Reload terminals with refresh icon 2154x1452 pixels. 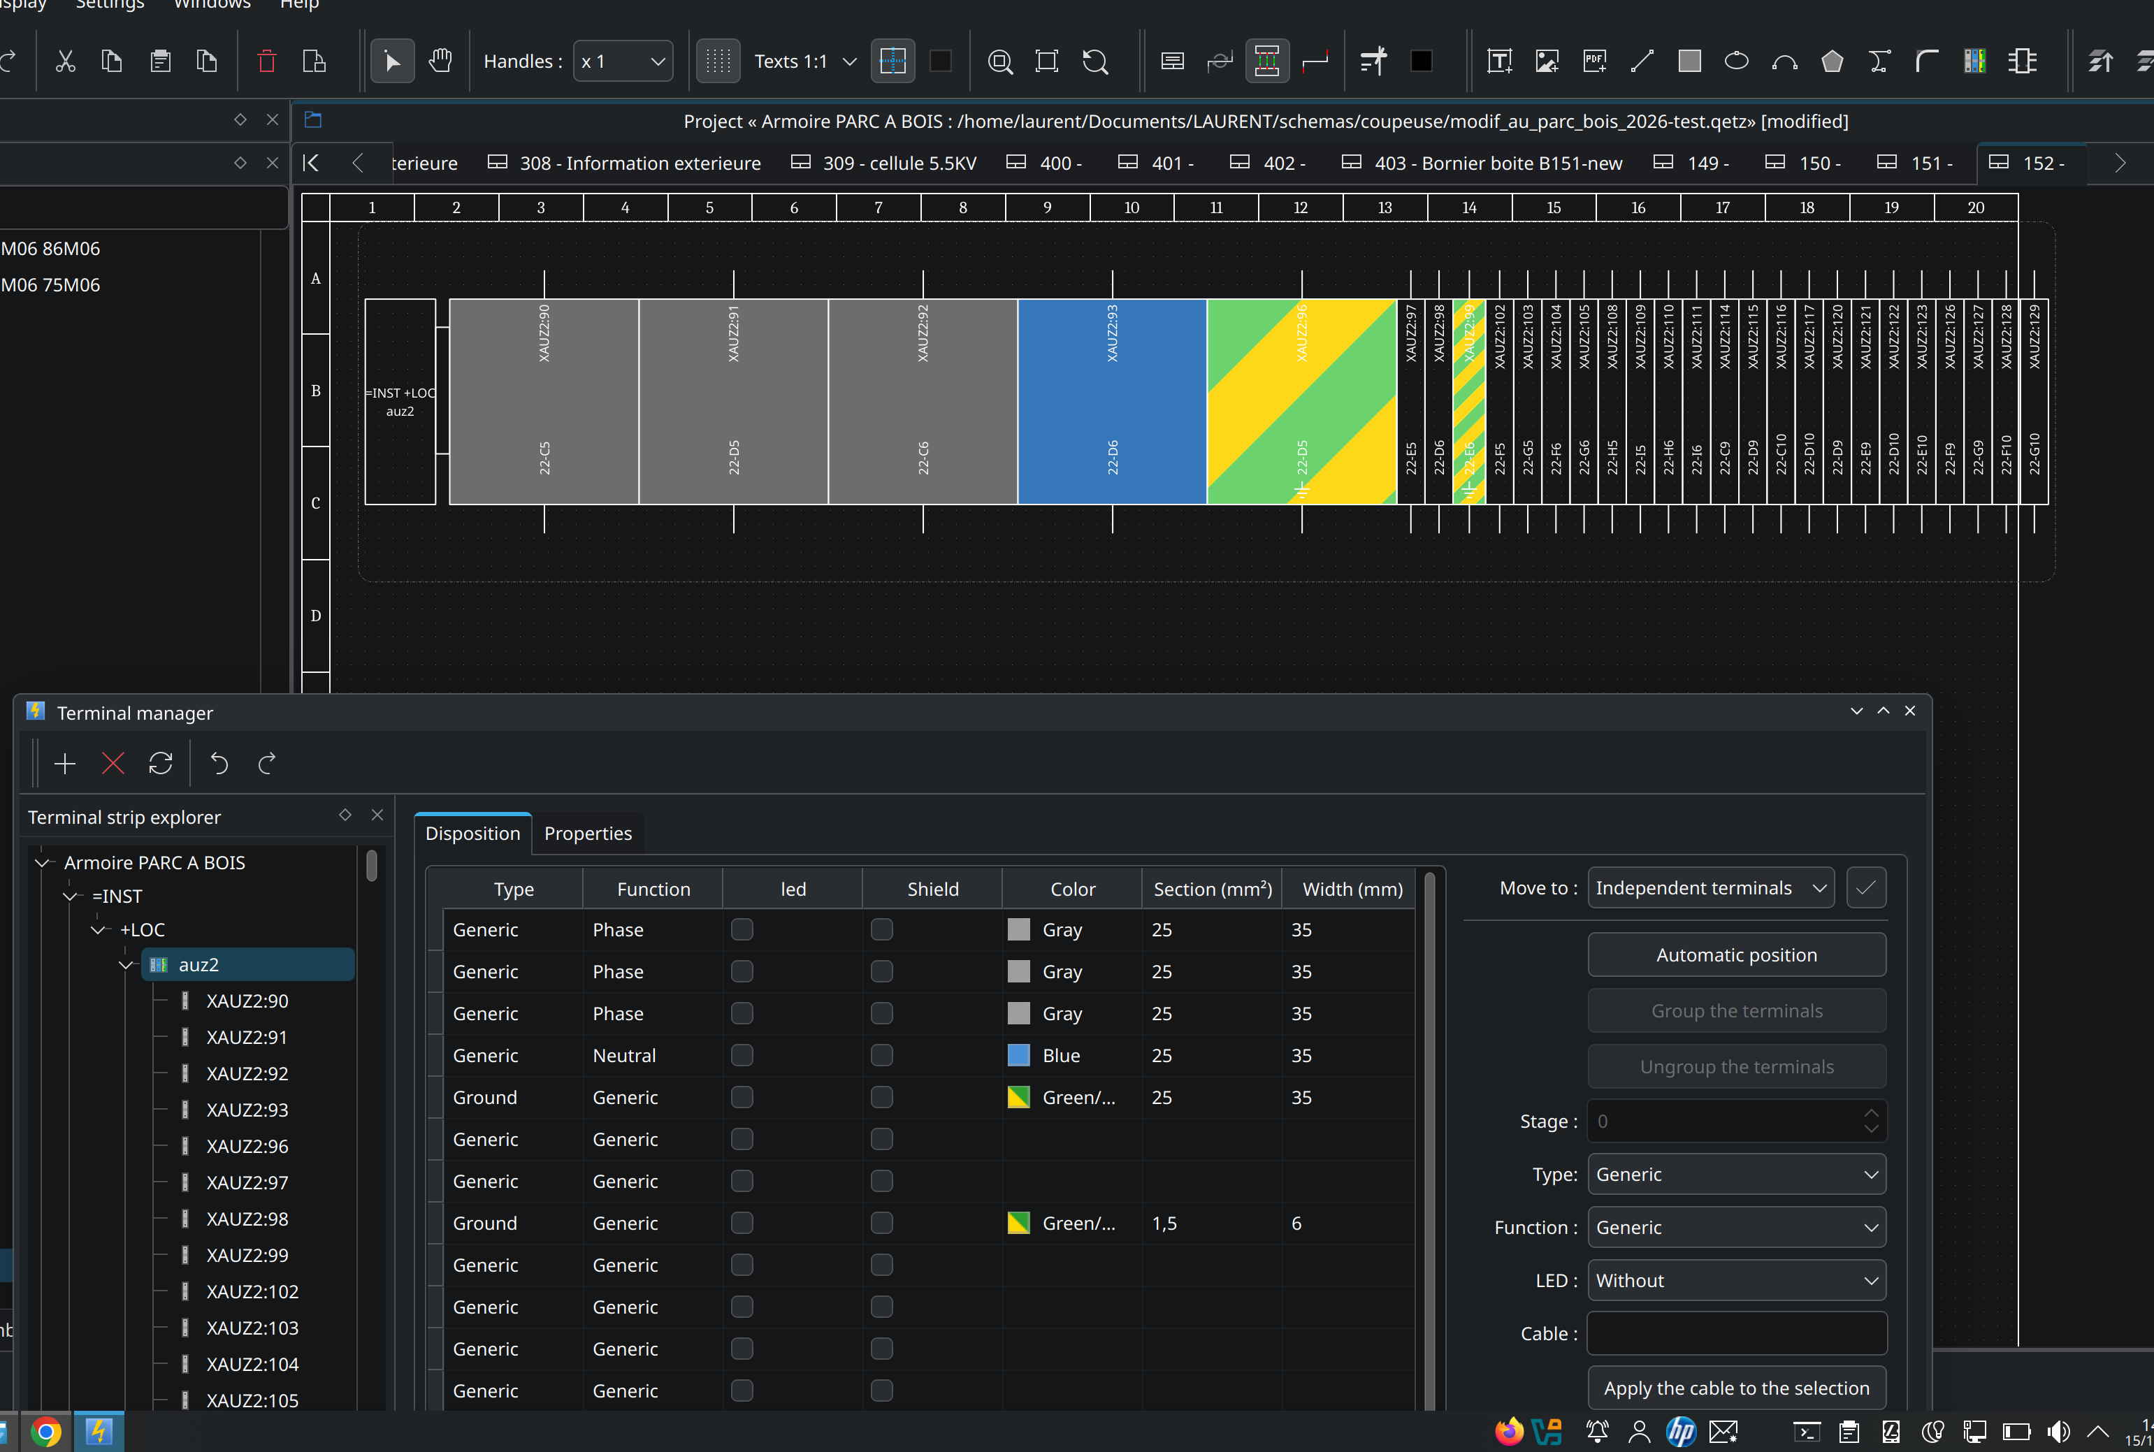tap(160, 763)
